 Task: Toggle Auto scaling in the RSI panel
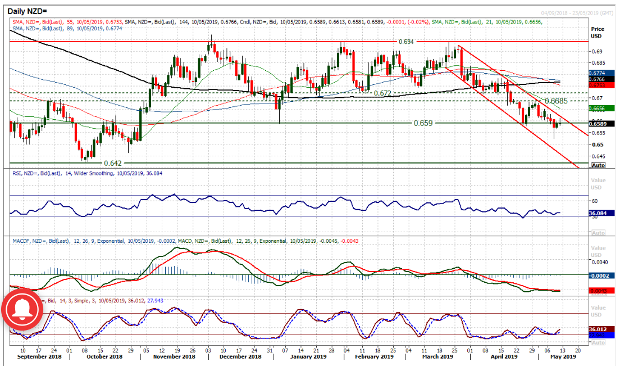coord(599,233)
